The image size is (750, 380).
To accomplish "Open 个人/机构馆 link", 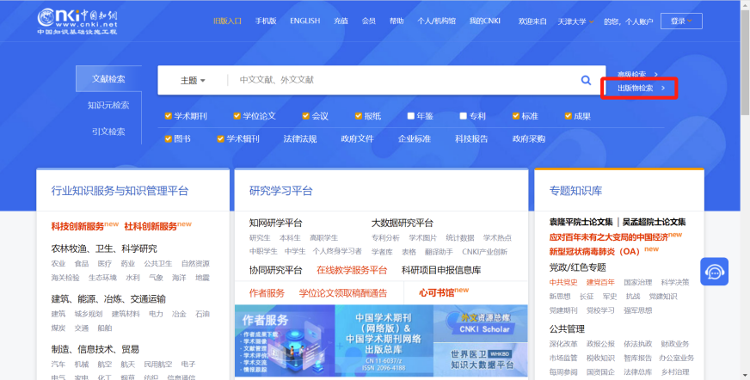I will [x=436, y=21].
